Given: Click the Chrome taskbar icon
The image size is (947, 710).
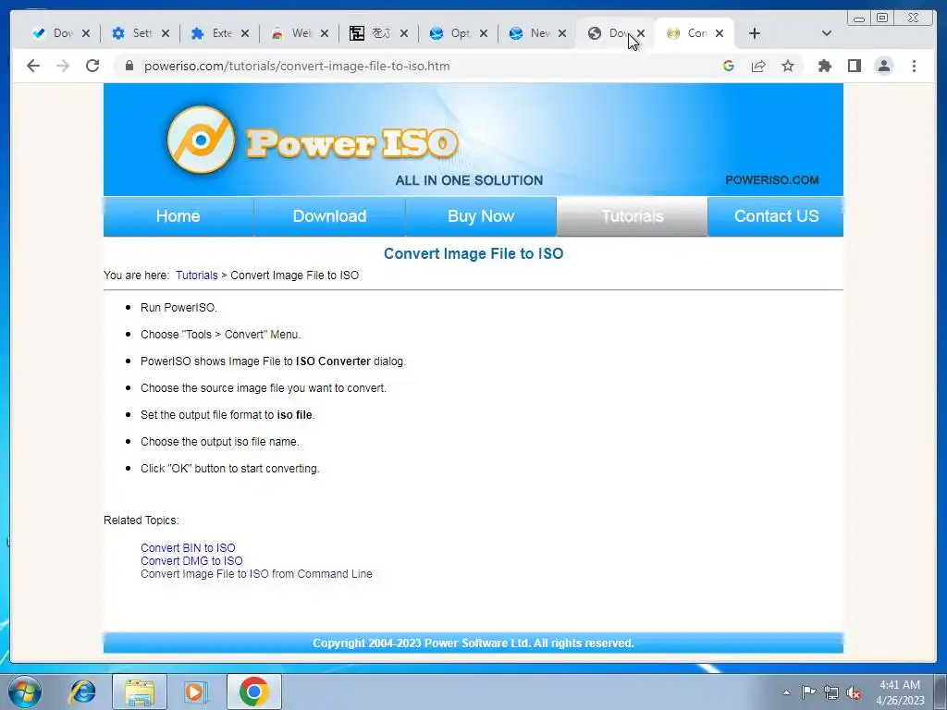Looking at the screenshot, I should coord(253,692).
